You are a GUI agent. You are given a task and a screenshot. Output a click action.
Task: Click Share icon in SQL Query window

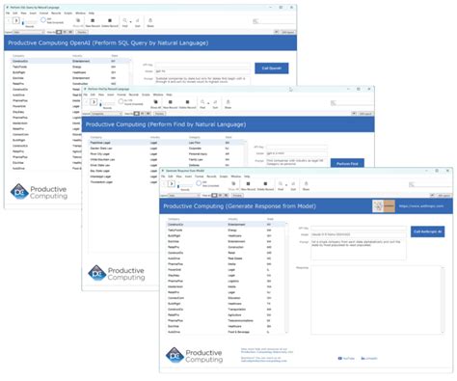[150, 20]
